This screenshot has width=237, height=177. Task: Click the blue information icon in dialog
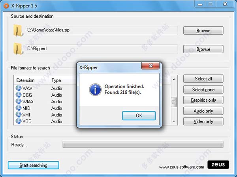point(95,89)
